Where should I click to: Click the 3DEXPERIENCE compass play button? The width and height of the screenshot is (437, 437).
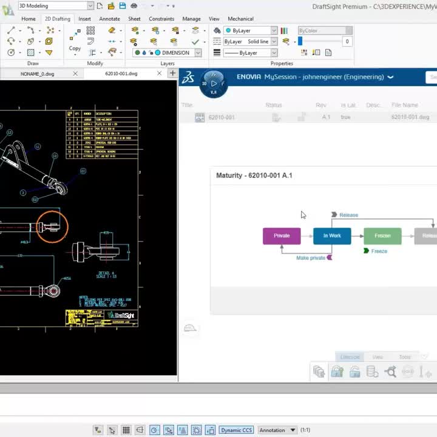point(214,83)
